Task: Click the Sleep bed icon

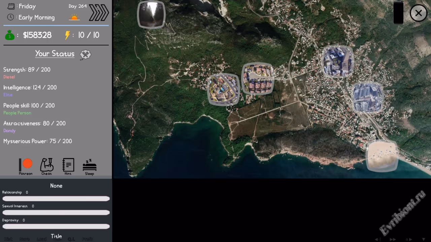Action: pyautogui.click(x=90, y=166)
